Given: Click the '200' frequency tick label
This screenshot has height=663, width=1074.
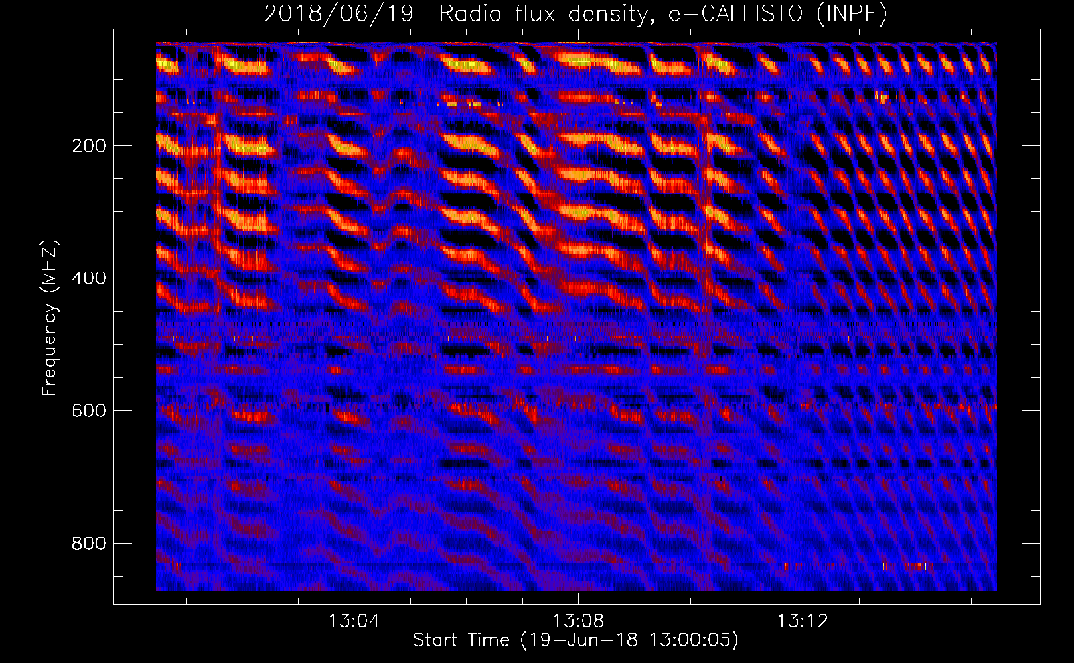Looking at the screenshot, I should (x=89, y=146).
